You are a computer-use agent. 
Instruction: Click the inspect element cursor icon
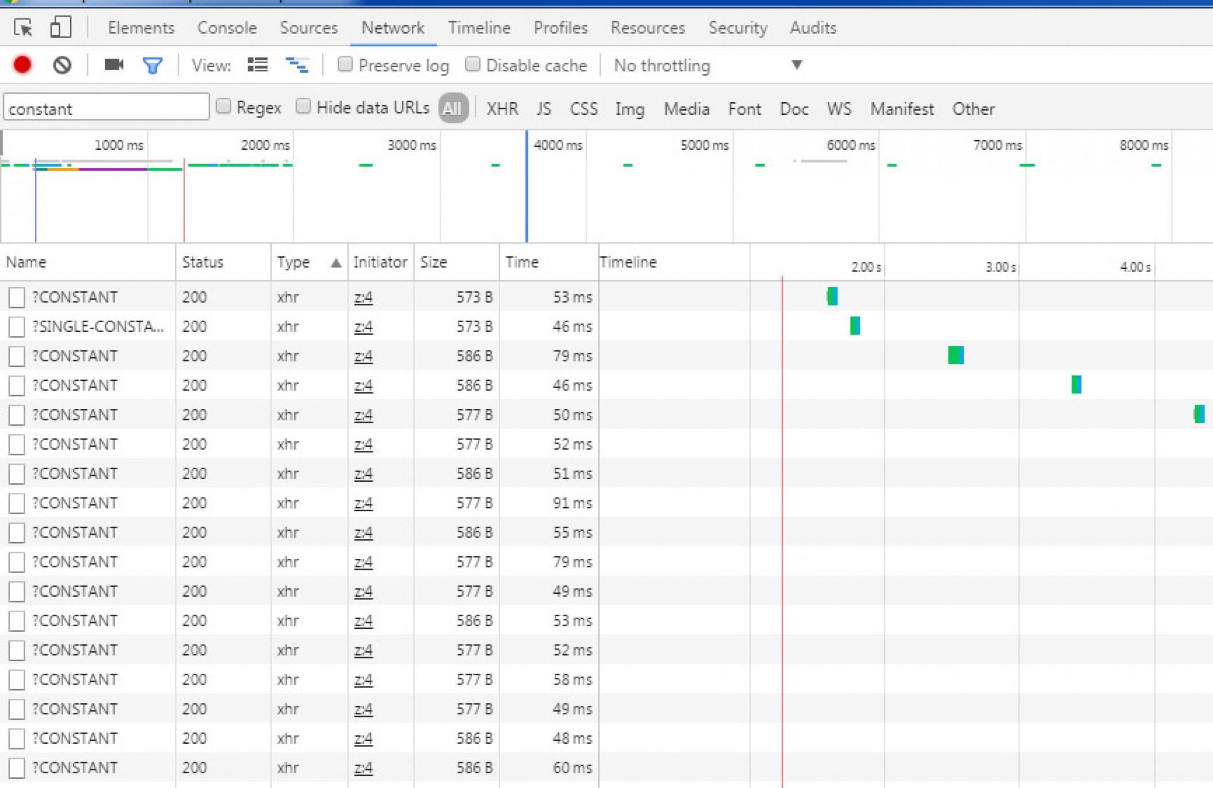point(24,28)
